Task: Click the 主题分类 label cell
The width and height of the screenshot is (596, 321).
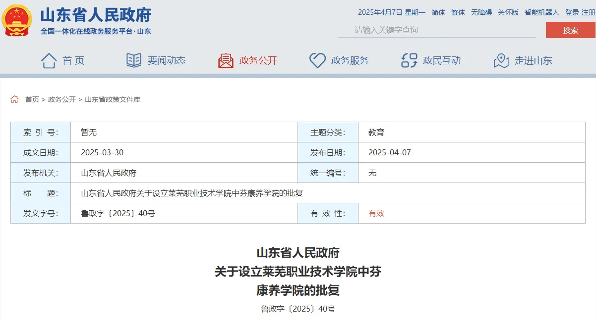Action: point(328,133)
